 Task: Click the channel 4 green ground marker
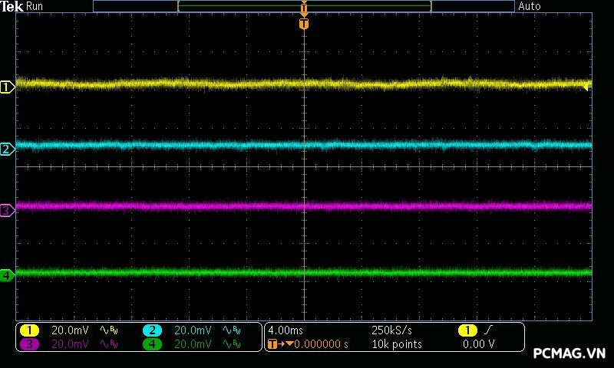pyautogui.click(x=7, y=274)
